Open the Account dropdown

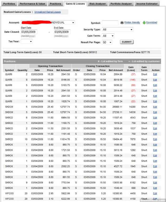(73, 23)
